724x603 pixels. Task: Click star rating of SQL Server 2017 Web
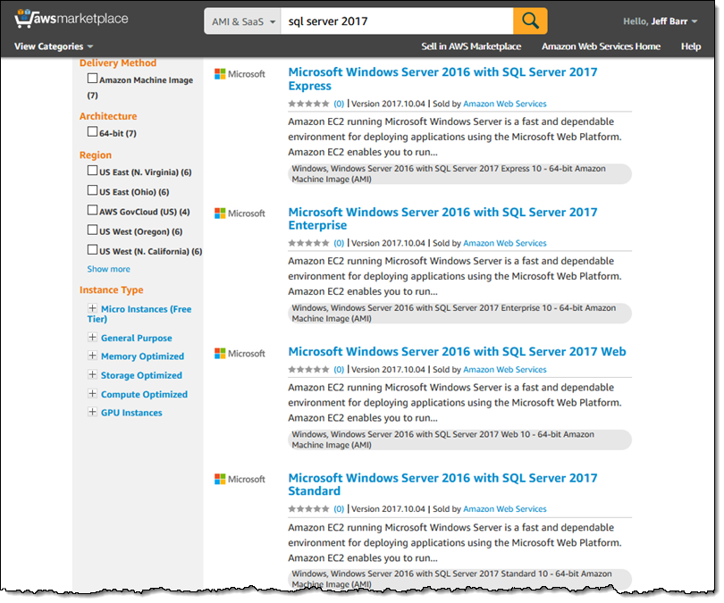coord(309,369)
